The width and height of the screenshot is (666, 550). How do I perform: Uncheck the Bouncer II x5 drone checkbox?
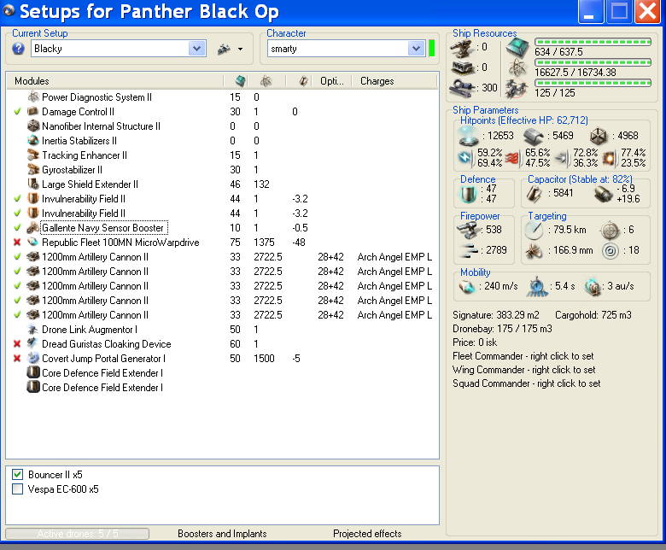coord(18,475)
